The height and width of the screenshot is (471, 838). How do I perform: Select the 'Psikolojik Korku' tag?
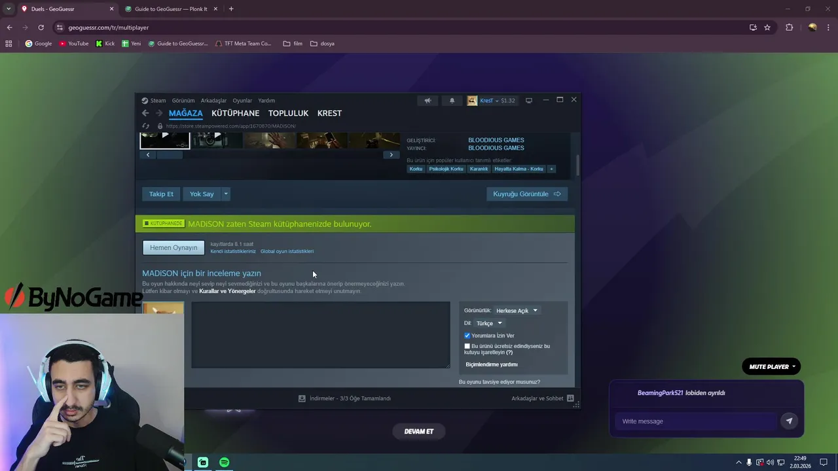click(446, 169)
